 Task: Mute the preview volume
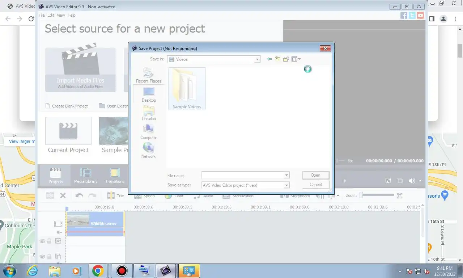[x=412, y=181]
